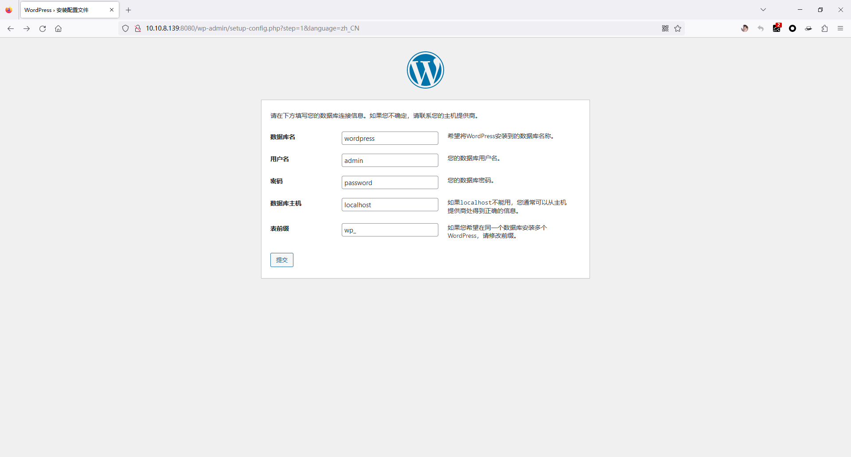Click the 数据库名 label
Screen dimensions: 851x457
click(283, 137)
